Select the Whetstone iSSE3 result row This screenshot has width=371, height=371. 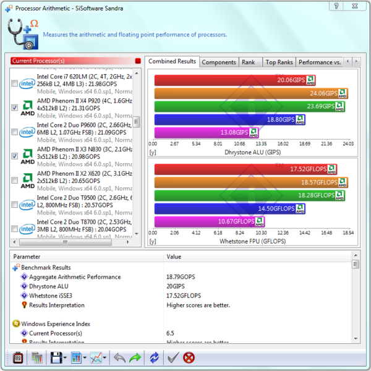(181, 296)
